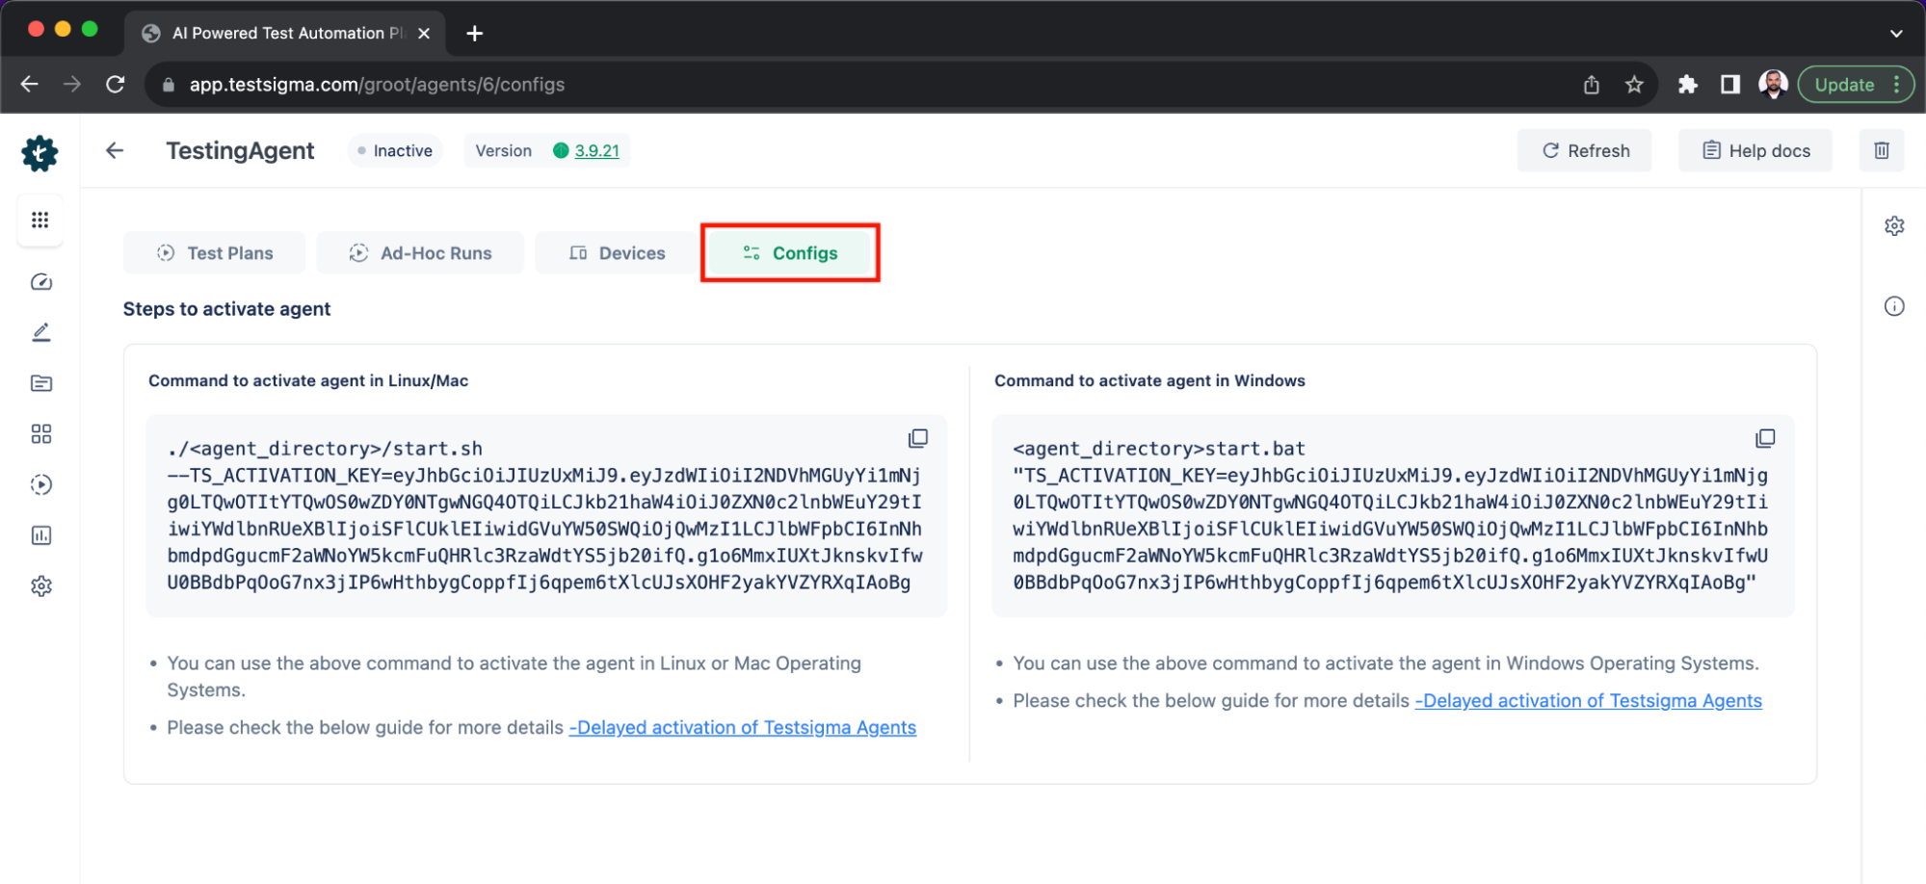The image size is (1926, 884).
Task: Open Windows Delayed activation guide link
Action: 1589,701
